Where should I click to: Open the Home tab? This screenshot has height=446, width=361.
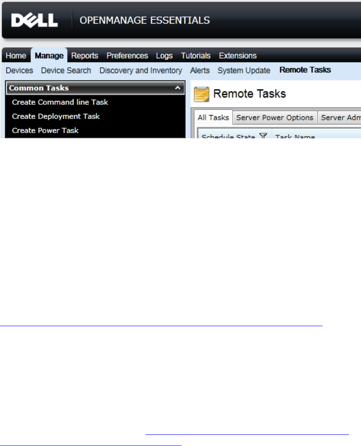coord(16,56)
